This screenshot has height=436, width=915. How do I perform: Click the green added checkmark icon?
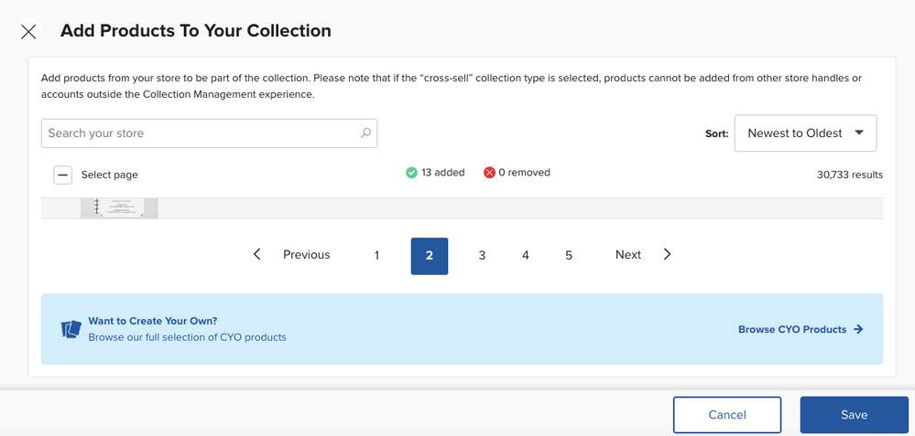tap(411, 173)
